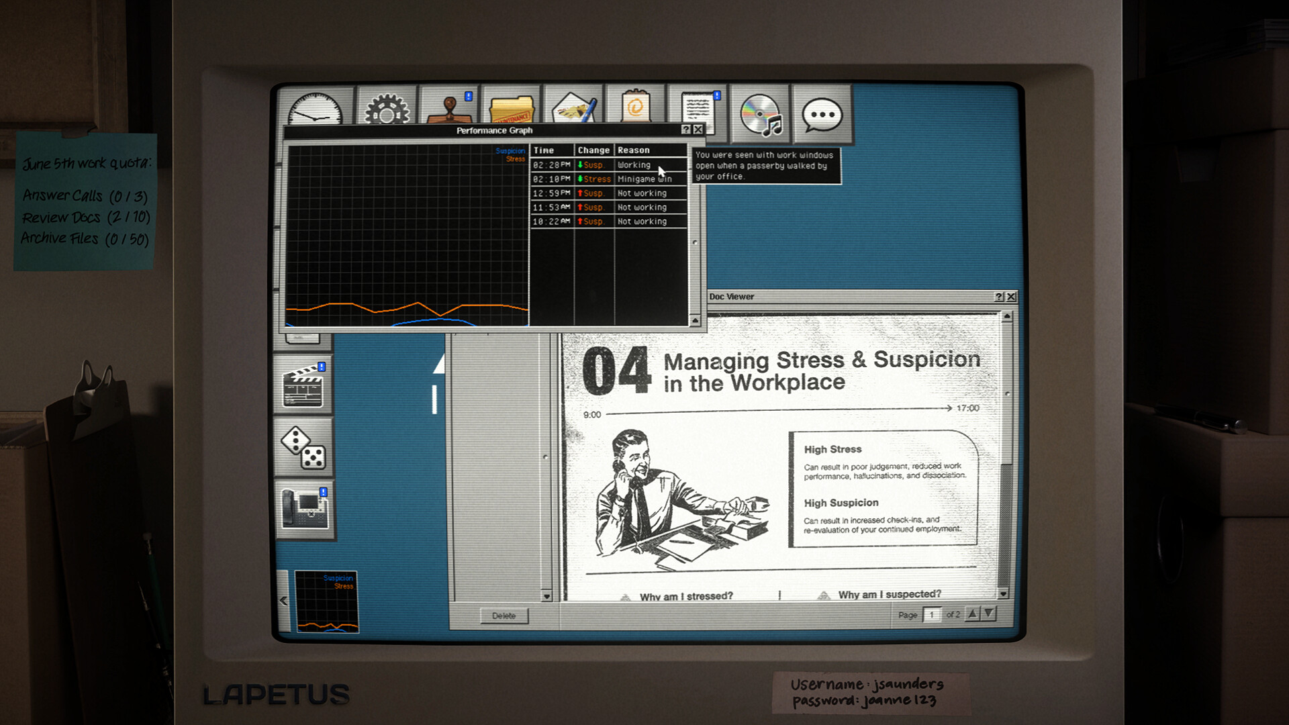Select the 02:10 PM Stress Minigame row

pyautogui.click(x=608, y=179)
